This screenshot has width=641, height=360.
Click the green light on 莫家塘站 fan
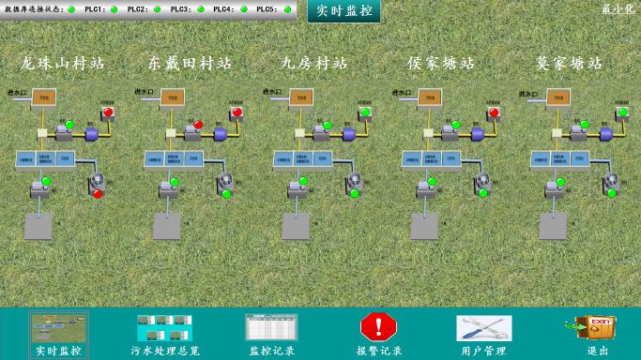(x=612, y=193)
